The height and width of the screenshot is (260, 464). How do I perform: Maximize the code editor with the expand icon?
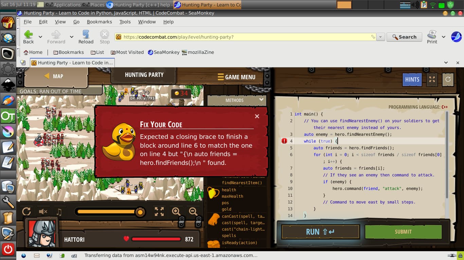pyautogui.click(x=432, y=79)
